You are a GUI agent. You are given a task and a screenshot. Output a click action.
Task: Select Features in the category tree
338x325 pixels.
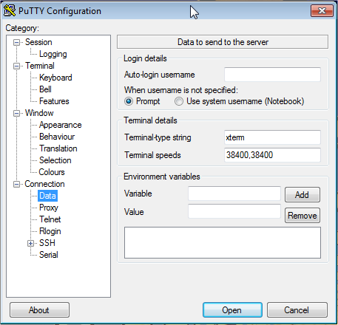(54, 101)
